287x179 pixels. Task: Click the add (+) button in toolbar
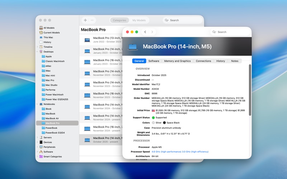point(85,20)
